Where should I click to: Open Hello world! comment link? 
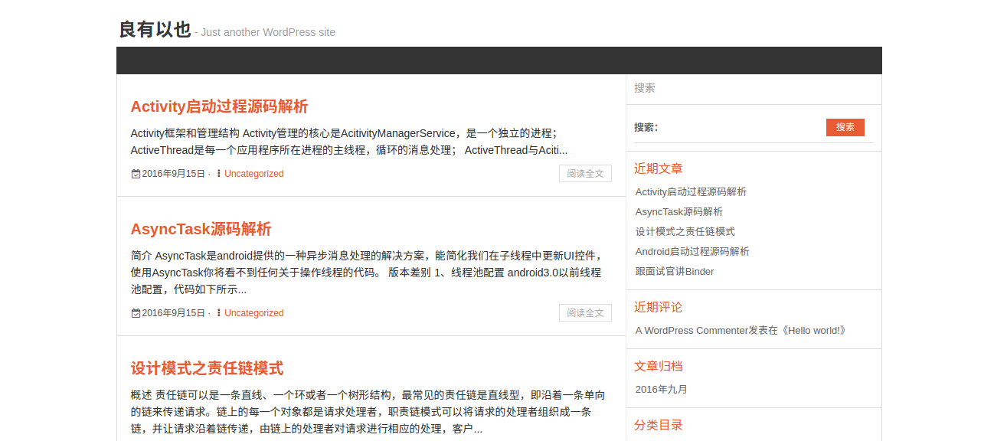810,331
